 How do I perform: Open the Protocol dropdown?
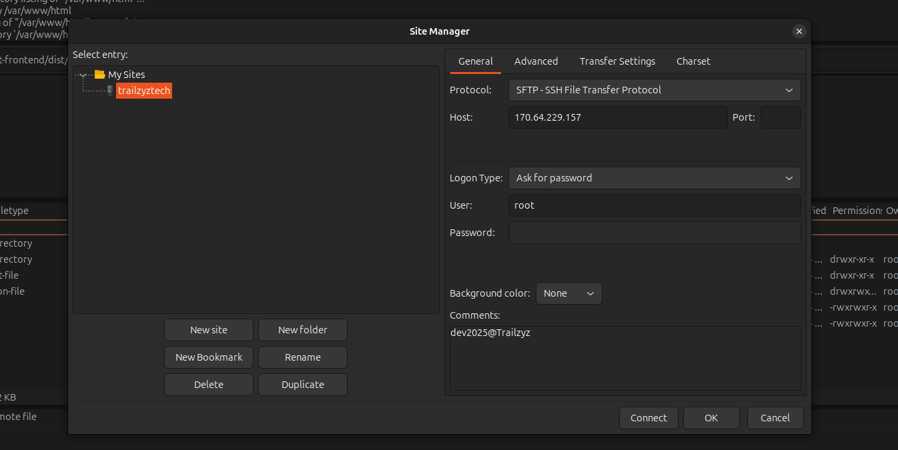coord(654,90)
